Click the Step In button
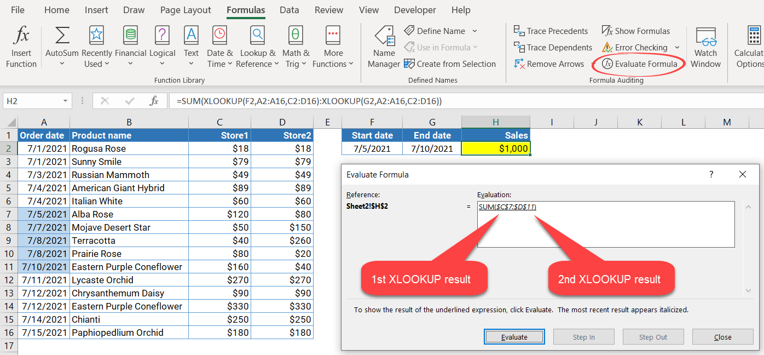Screen dimensions: 764x355 click(x=583, y=336)
